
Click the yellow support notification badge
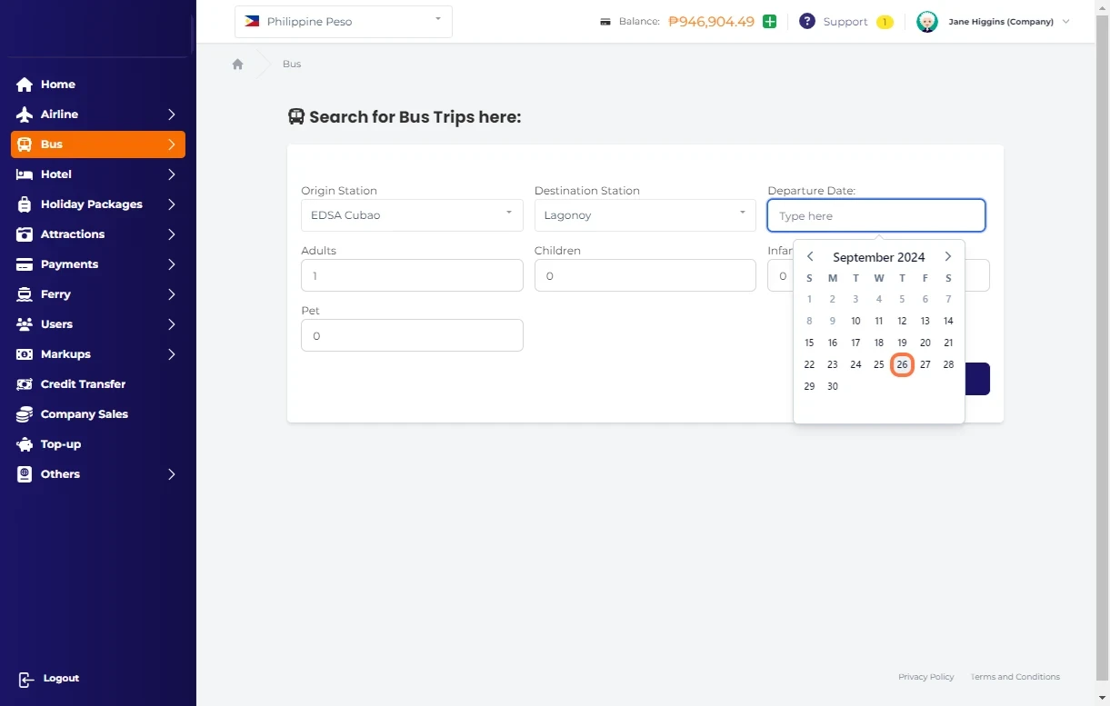(885, 22)
